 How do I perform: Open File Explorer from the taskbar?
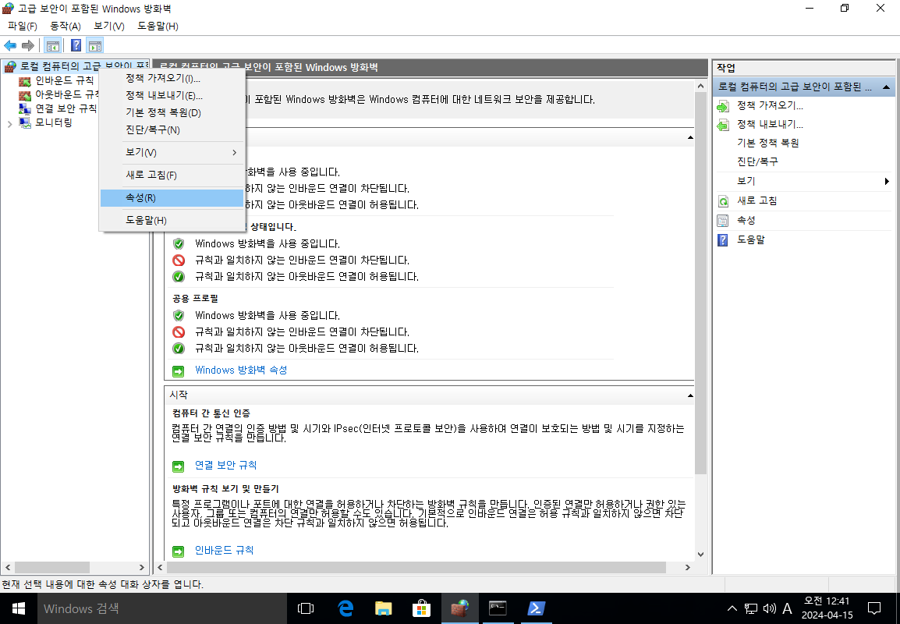(384, 608)
